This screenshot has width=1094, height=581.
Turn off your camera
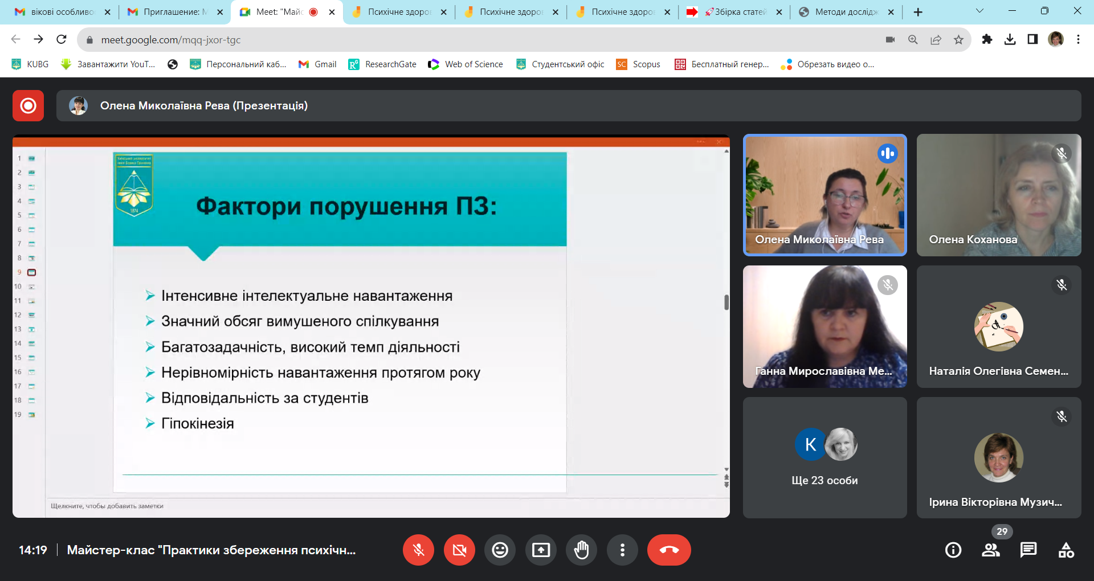pyautogui.click(x=459, y=550)
